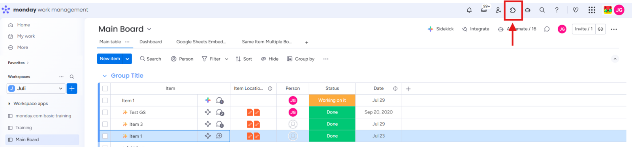The height and width of the screenshot is (147, 632).
Task: Click the Integrate button
Action: (x=476, y=29)
